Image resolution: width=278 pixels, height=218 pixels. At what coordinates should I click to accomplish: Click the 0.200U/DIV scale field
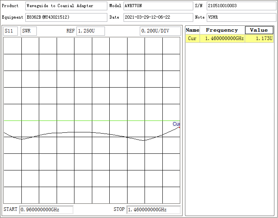coord(160,31)
